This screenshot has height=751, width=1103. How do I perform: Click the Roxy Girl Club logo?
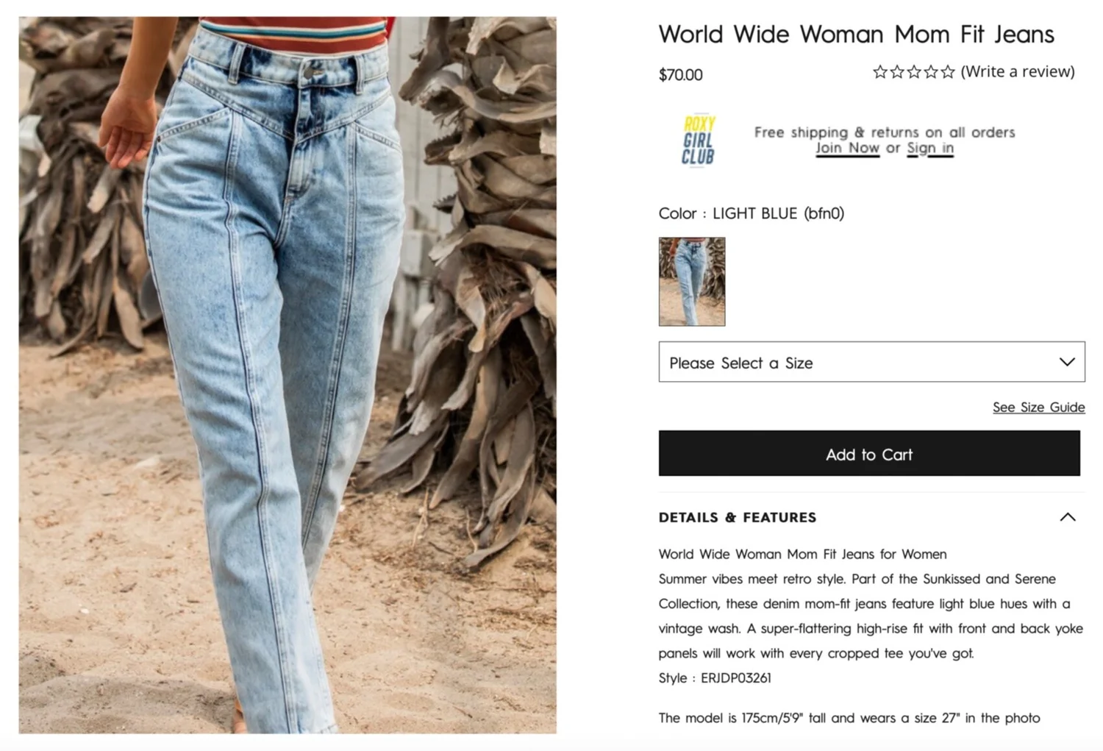tap(698, 140)
